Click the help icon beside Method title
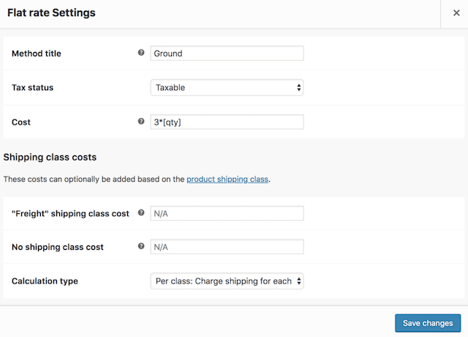468x337 pixels. click(x=141, y=53)
